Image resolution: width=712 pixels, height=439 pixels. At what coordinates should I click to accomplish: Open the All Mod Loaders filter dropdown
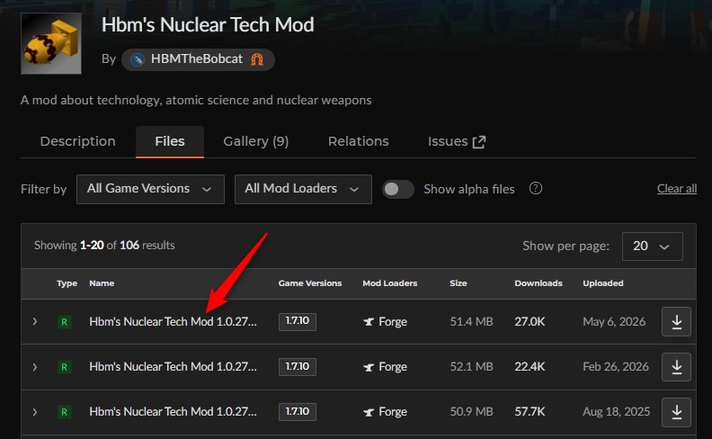303,189
